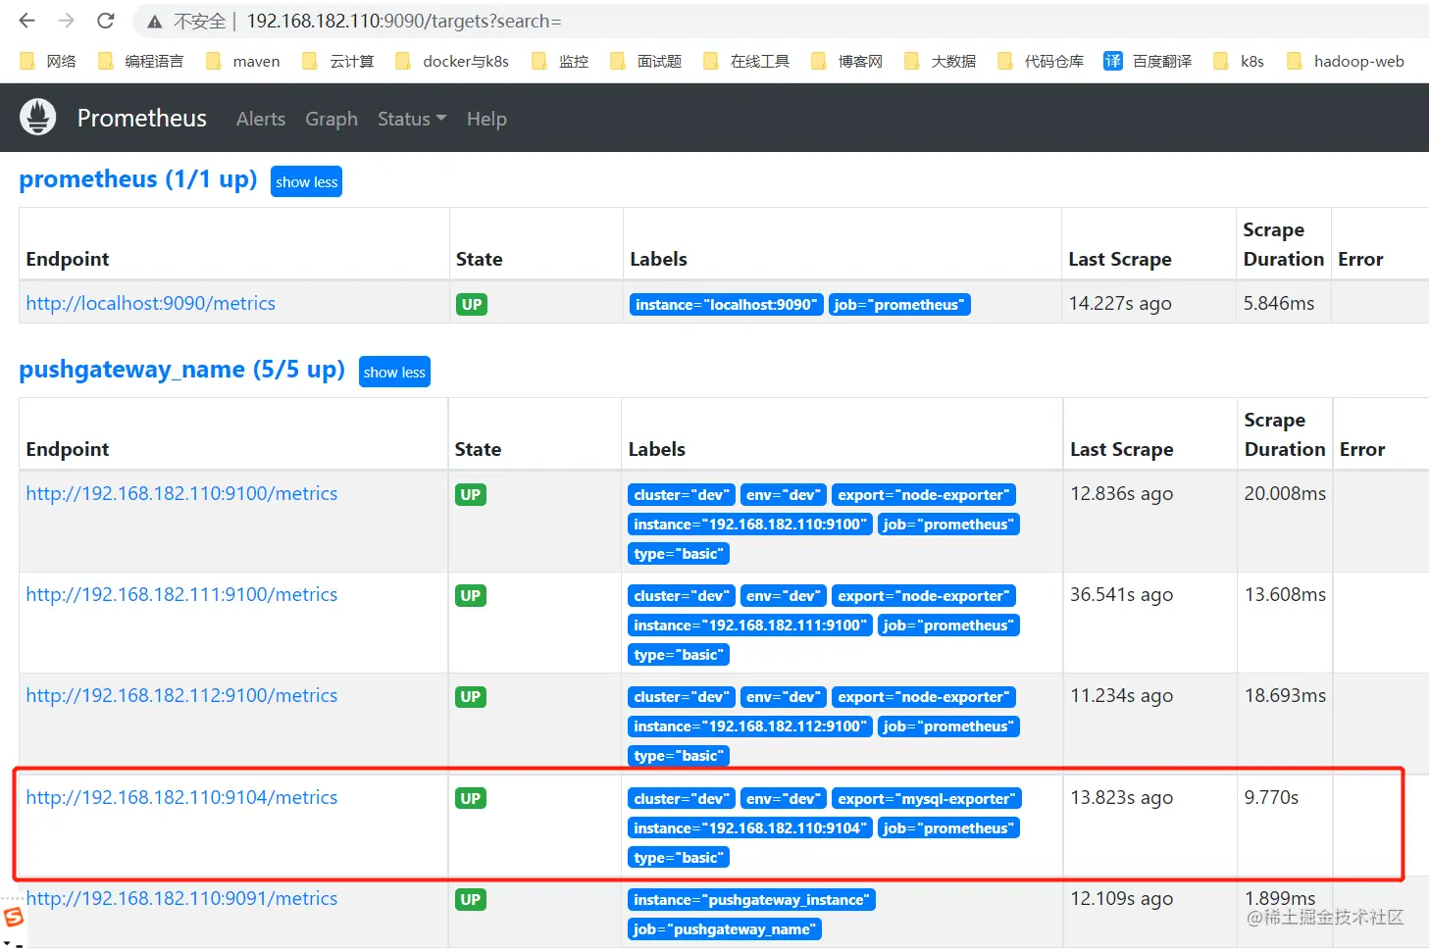
Task: Click the pushgateway_name (5/5 up) heading
Action: [x=182, y=370]
